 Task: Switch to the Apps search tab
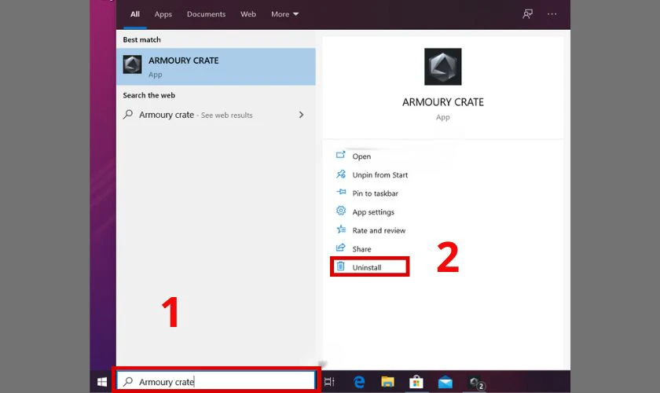click(x=163, y=14)
